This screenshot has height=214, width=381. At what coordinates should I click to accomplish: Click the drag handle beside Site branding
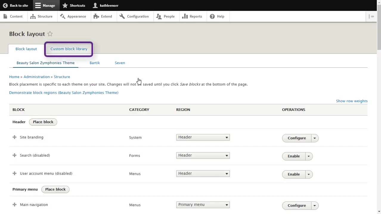click(x=14, y=137)
